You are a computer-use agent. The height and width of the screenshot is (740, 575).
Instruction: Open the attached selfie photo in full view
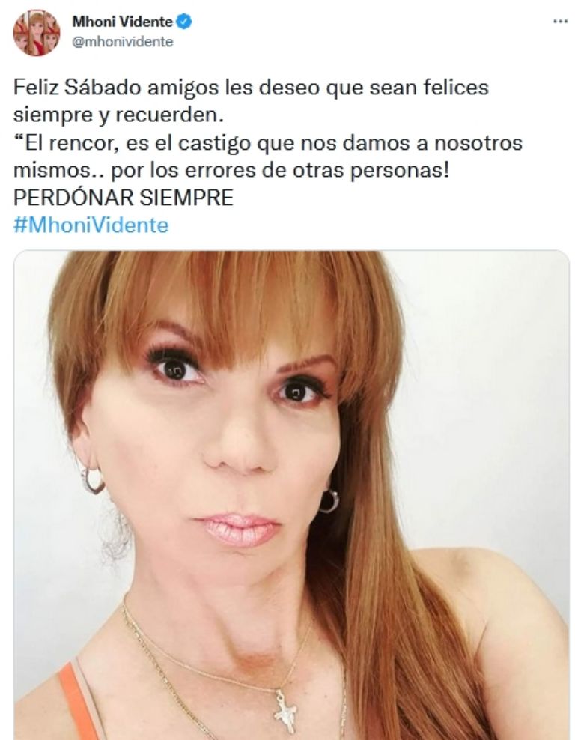tap(291, 495)
